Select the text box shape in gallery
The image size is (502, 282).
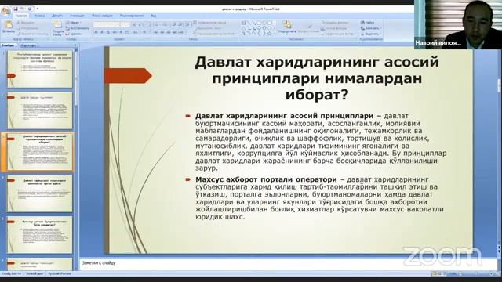click(x=244, y=23)
